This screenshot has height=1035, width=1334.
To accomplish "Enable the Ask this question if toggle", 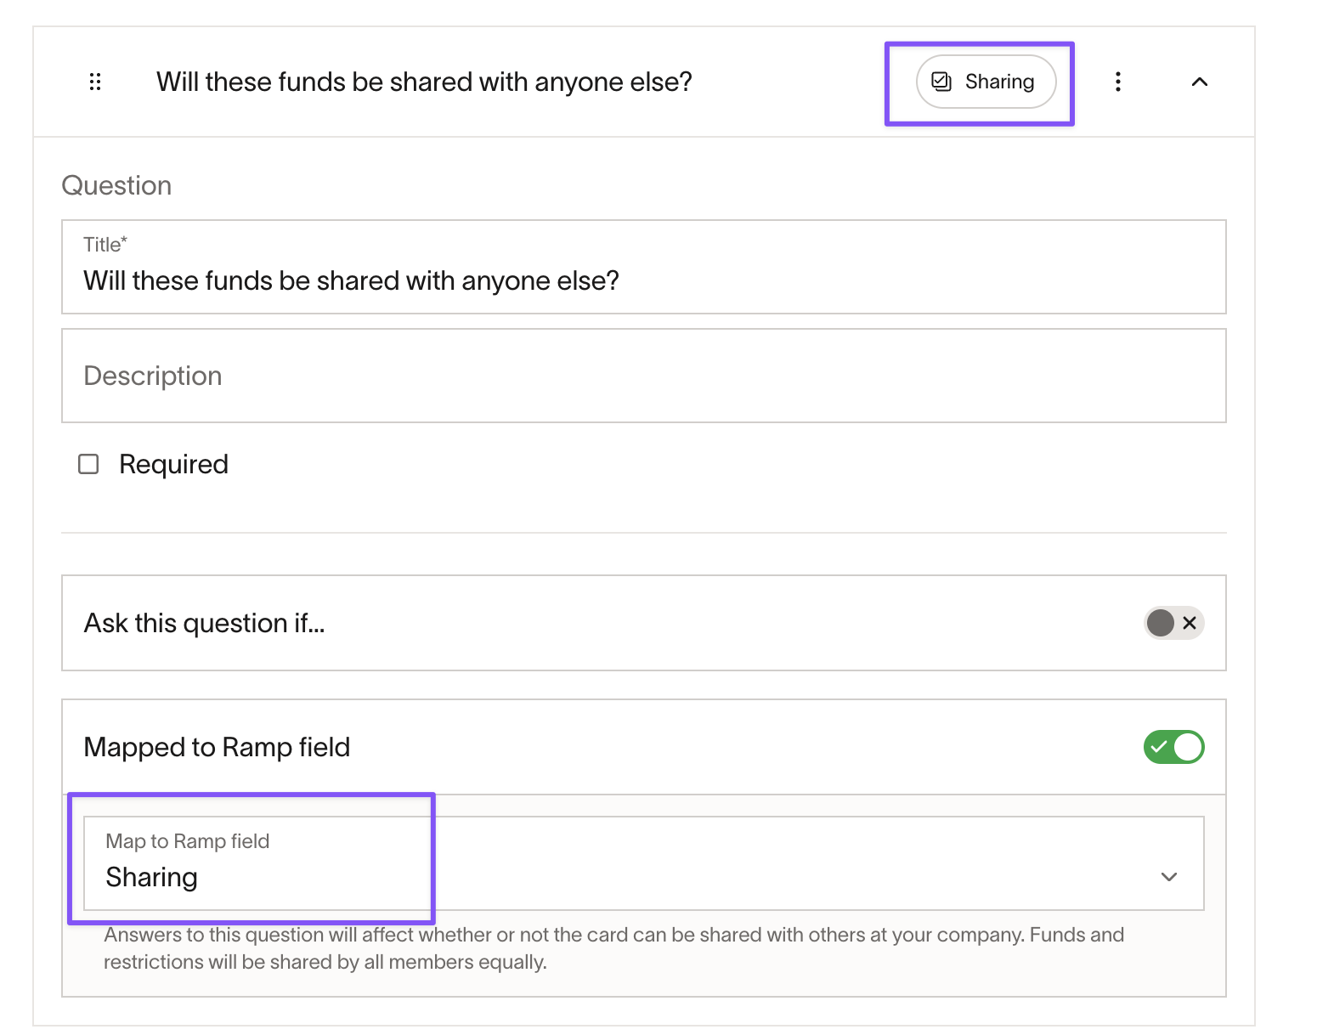I will pos(1173,623).
